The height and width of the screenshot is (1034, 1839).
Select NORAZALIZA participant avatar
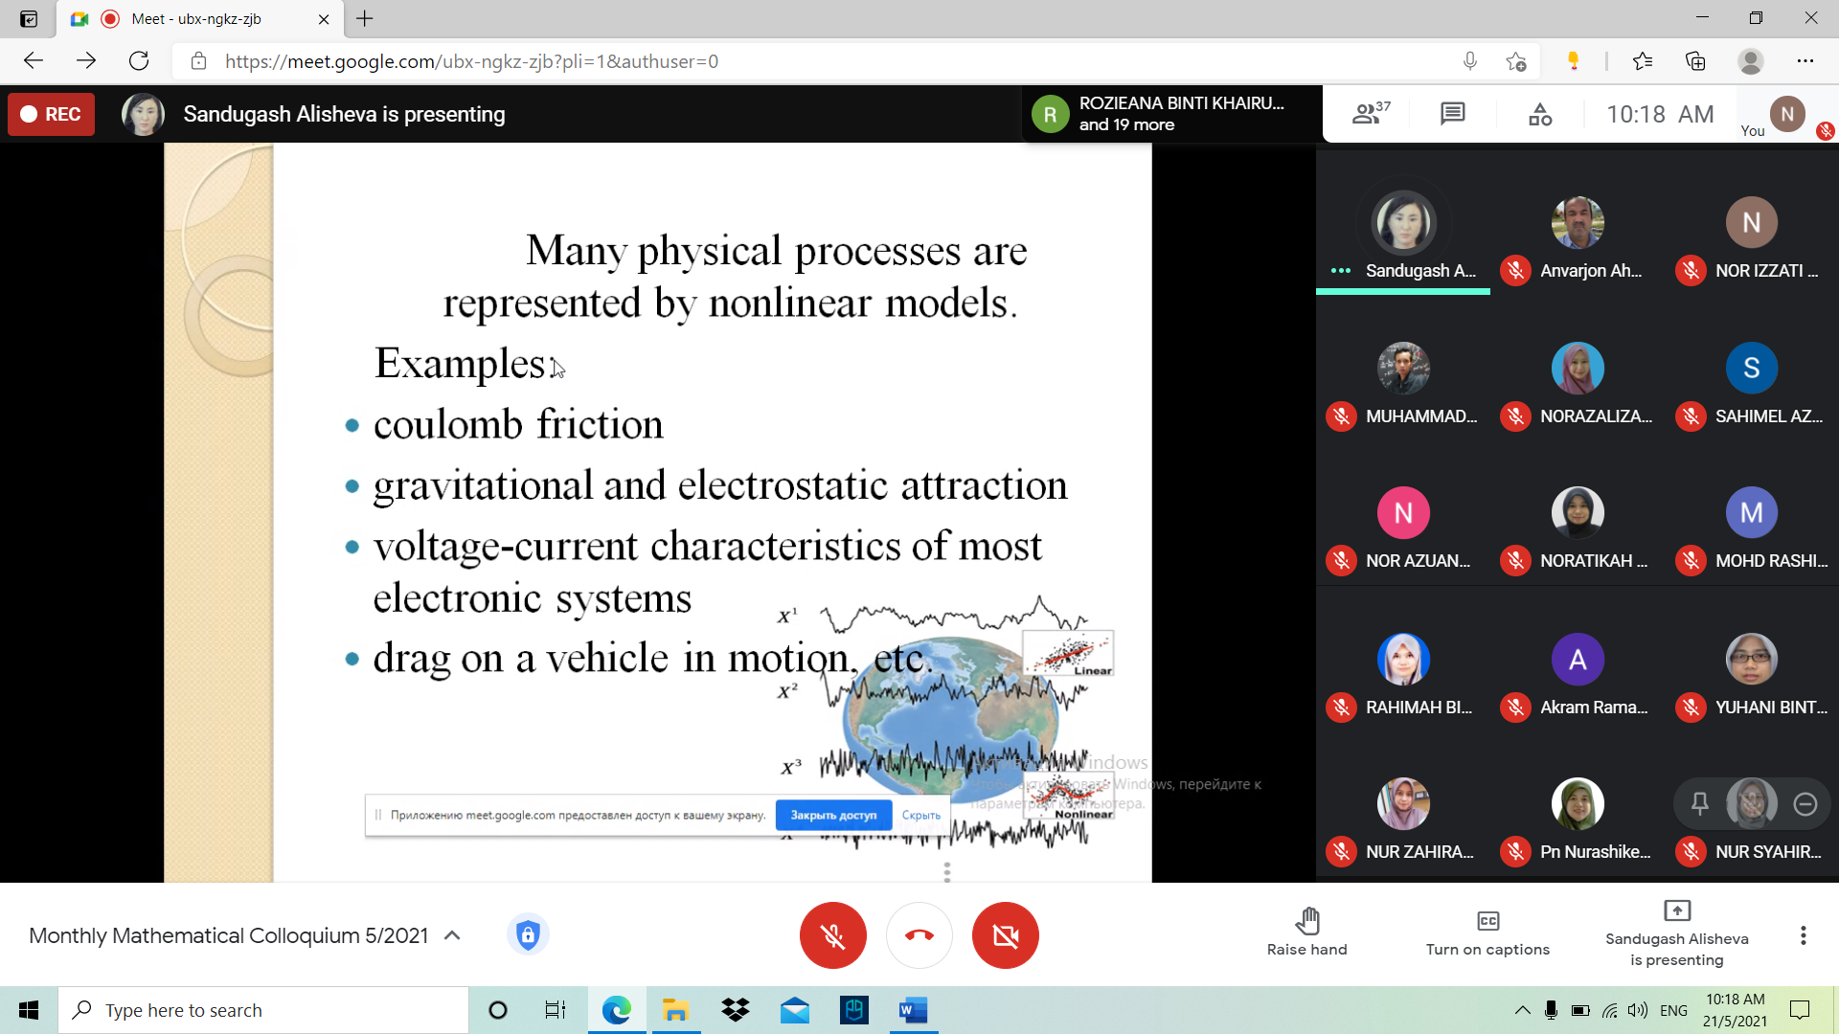1578,368
